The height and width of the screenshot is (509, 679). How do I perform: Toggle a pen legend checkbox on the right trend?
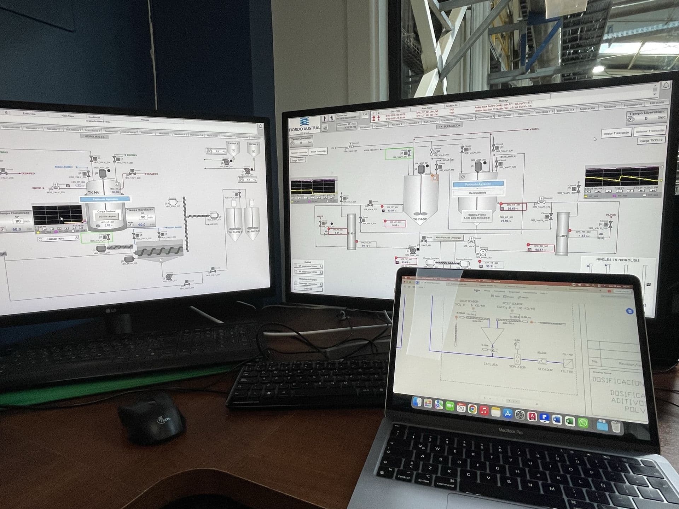coord(586,197)
